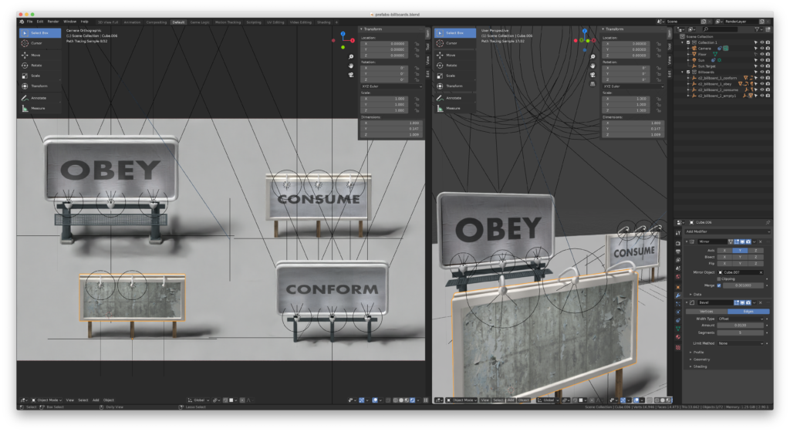
Task: Disable Merge checkbox in Mirror modifier
Action: pos(719,285)
